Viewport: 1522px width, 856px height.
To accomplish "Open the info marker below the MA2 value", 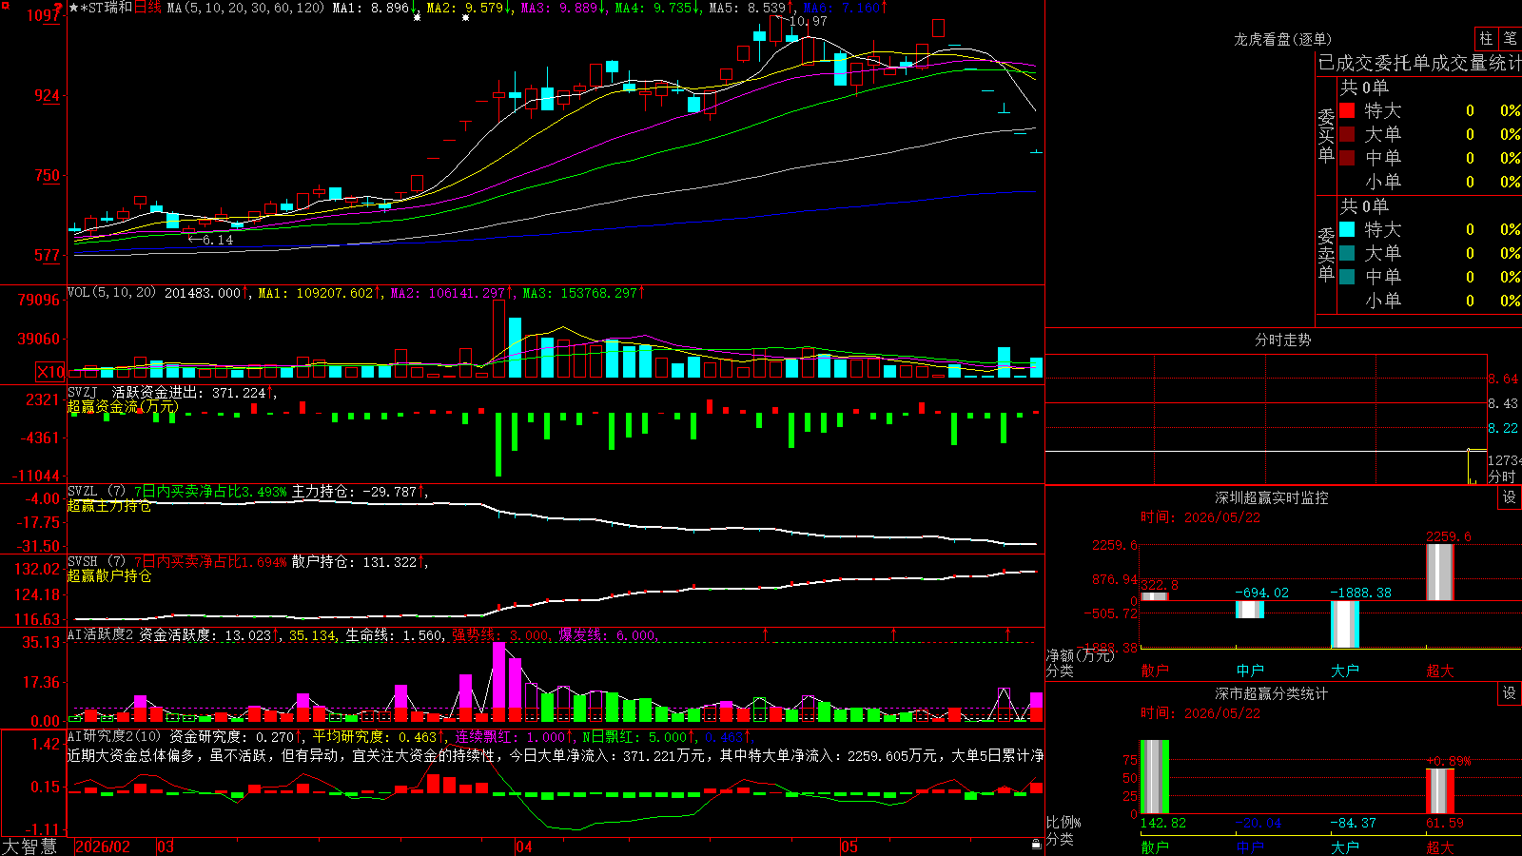I will (465, 18).
